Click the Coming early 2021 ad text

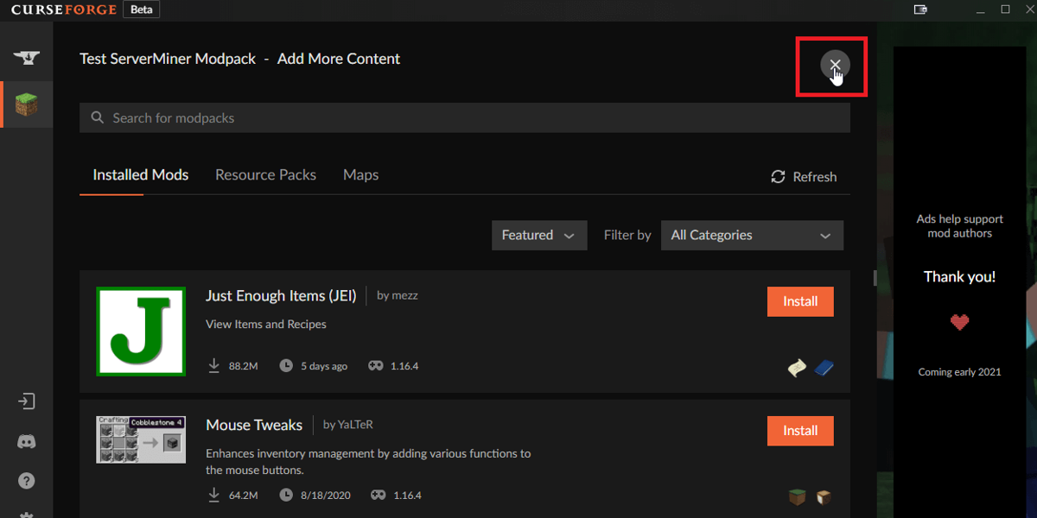[959, 372]
